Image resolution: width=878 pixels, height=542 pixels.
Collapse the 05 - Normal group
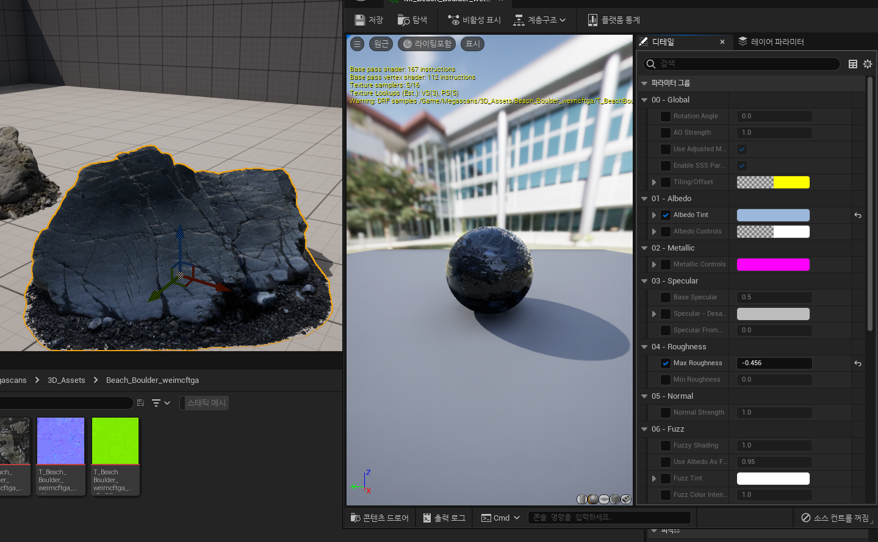[644, 396]
